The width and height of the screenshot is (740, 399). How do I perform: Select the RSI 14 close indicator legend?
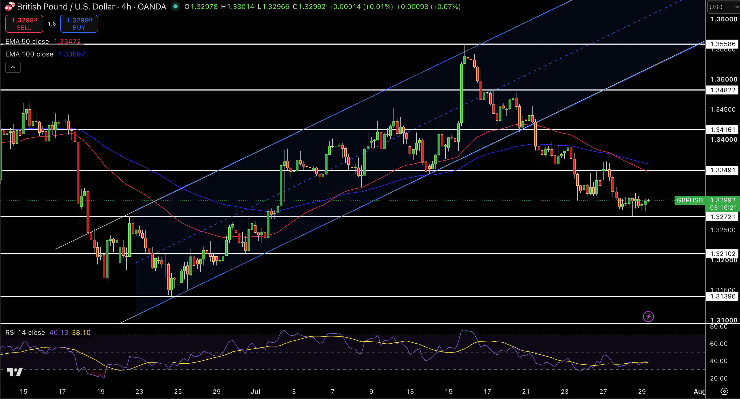(25, 332)
